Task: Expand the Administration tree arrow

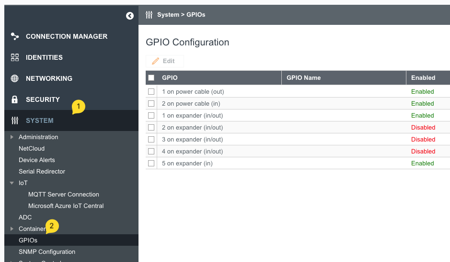Action: 12,137
